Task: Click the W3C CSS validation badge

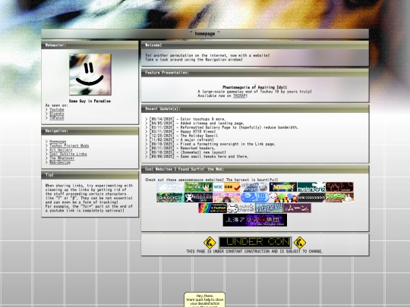Action: coord(226,187)
